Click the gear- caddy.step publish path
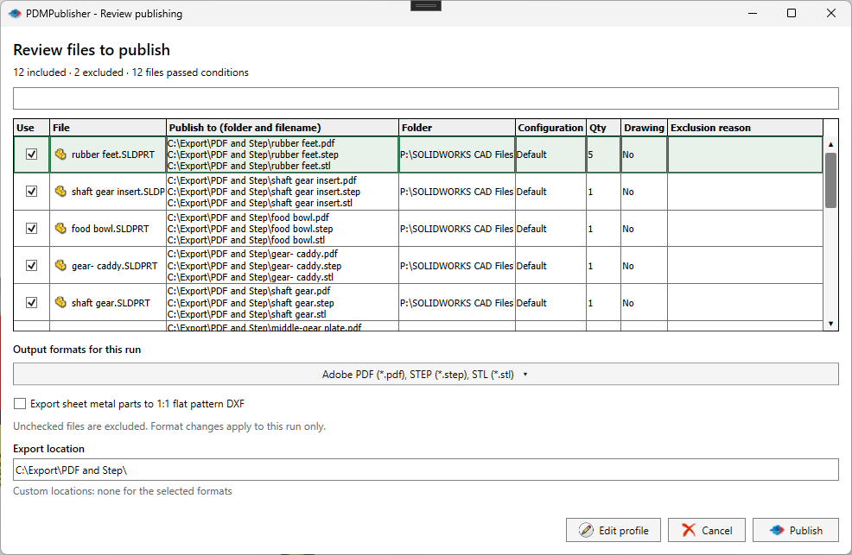Image resolution: width=852 pixels, height=555 pixels. [254, 266]
